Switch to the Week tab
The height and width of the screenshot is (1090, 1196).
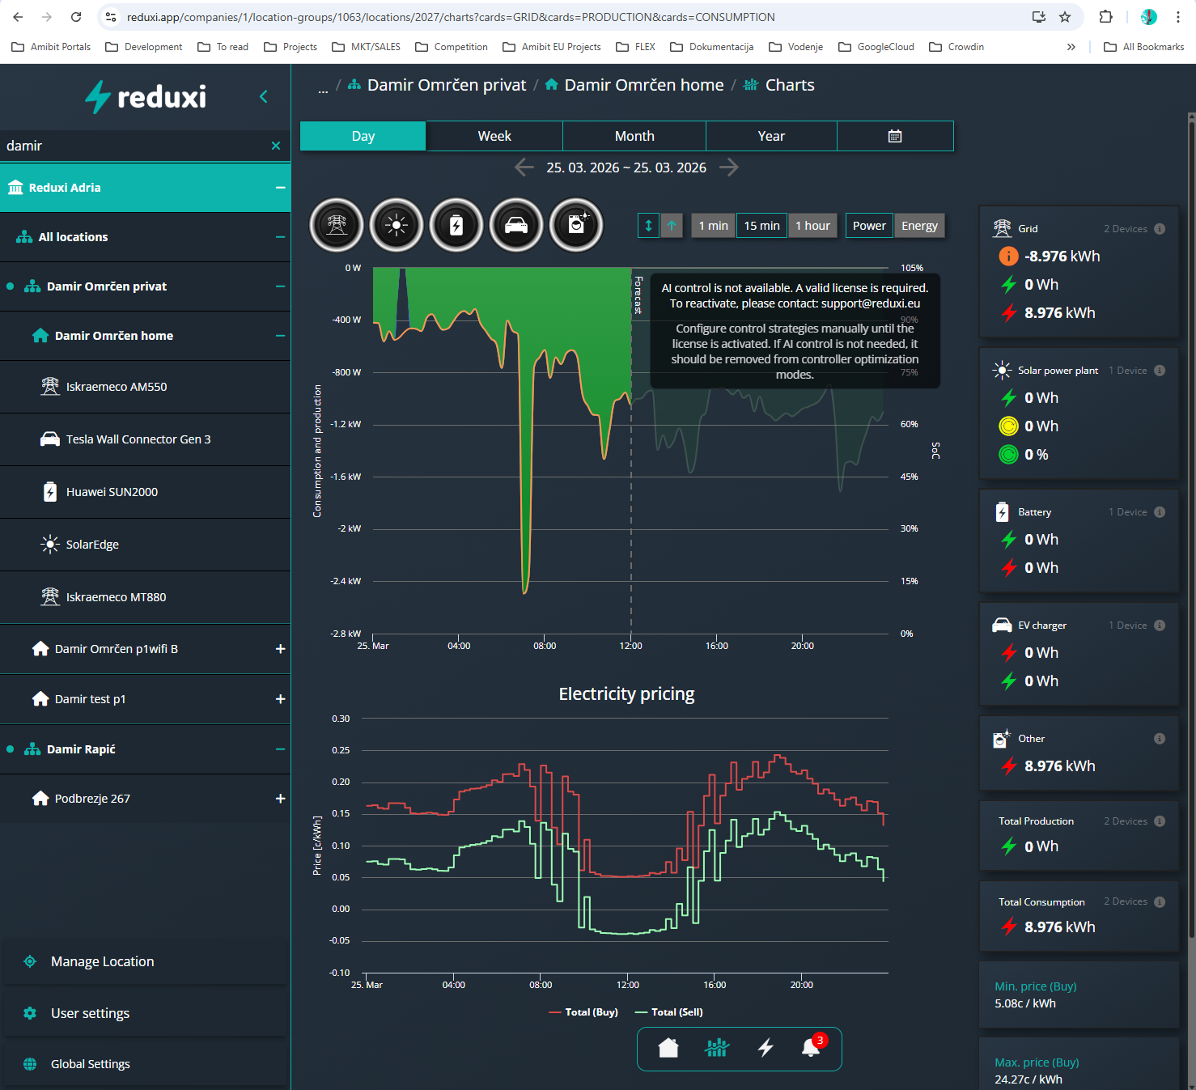pyautogui.click(x=494, y=136)
